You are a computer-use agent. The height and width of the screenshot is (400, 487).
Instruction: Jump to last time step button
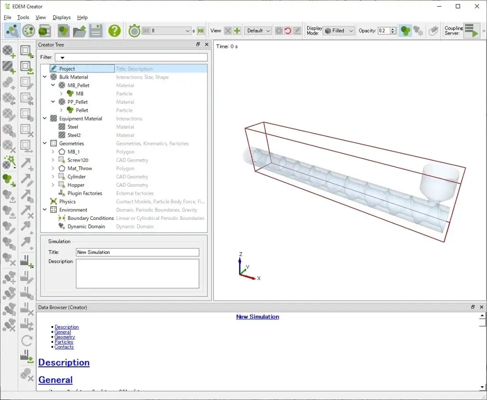201,31
